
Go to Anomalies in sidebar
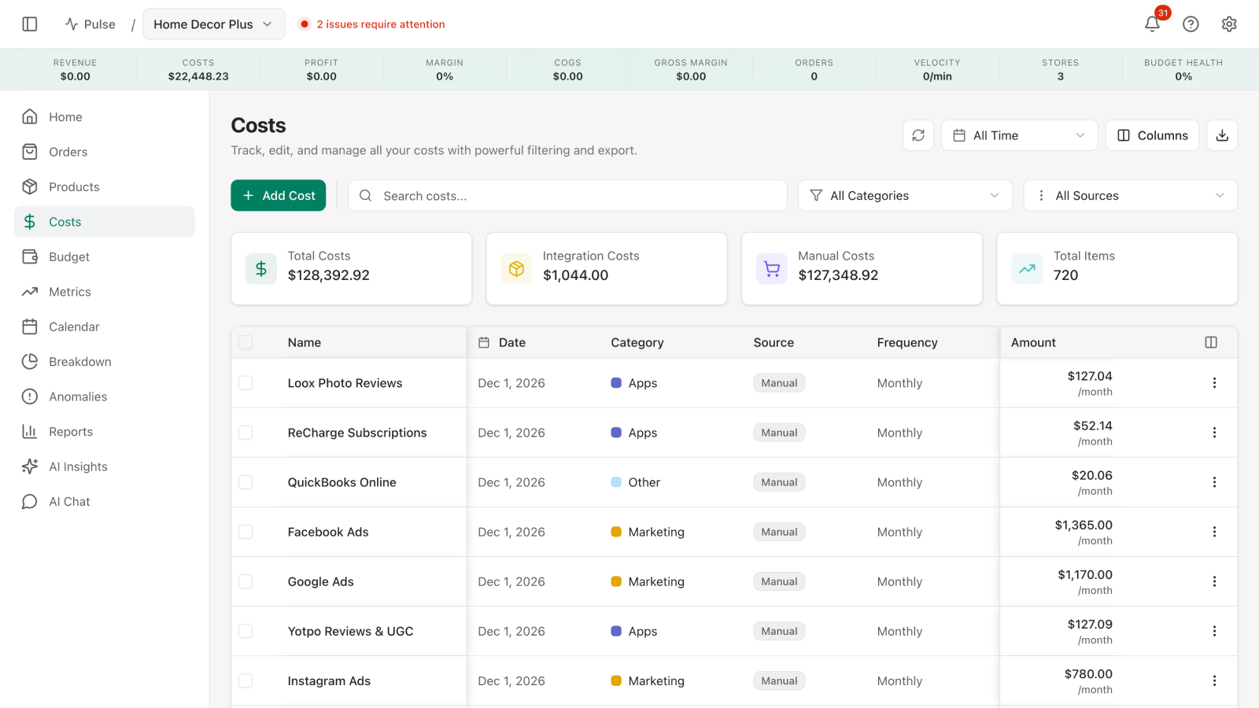click(x=78, y=396)
